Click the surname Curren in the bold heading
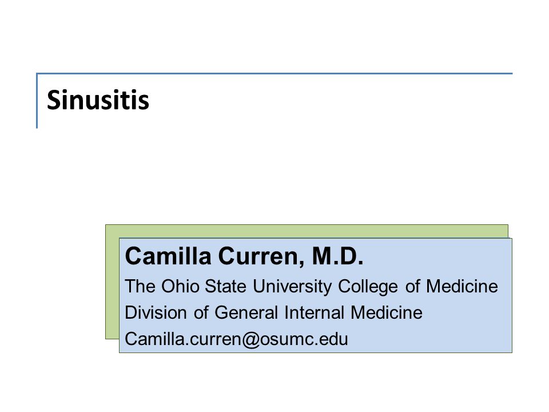 click(x=261, y=257)
